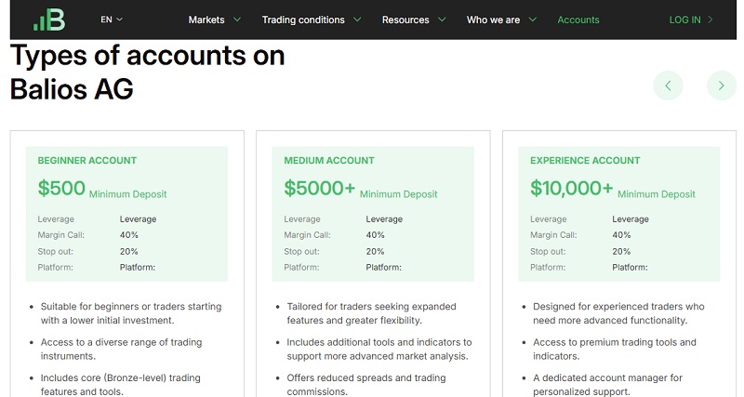
Task: Click 'Access to a diverse range' text
Action: tap(121, 349)
